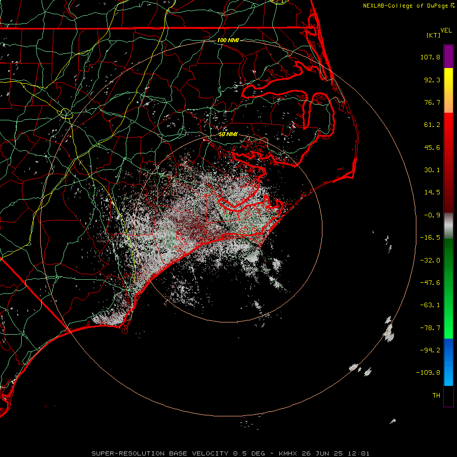Select the black TH segment of the scale
The image size is (457, 457).
click(x=448, y=396)
